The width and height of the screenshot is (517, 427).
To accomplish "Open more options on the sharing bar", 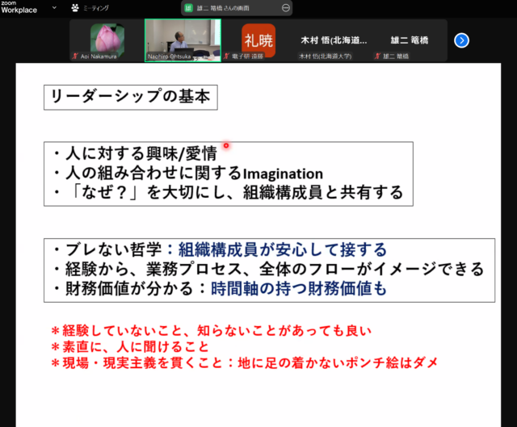I will (285, 7).
